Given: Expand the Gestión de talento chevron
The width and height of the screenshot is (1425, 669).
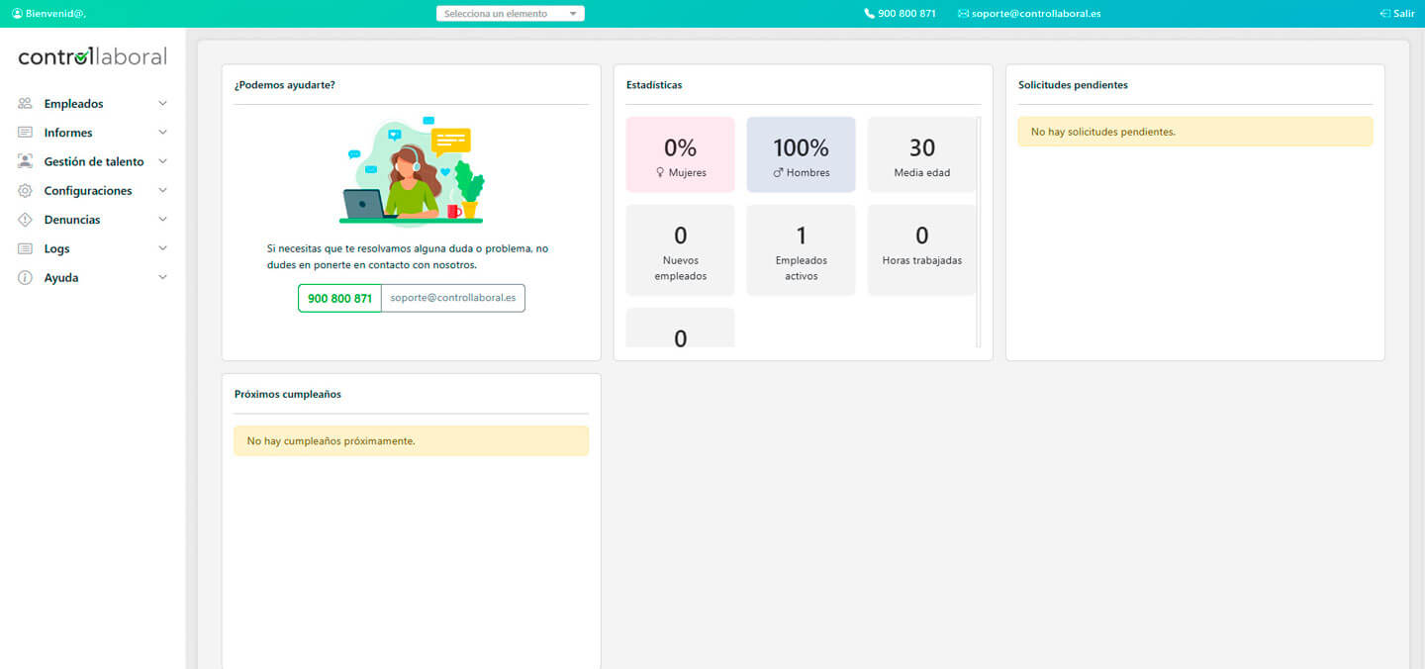Looking at the screenshot, I should coord(163,161).
